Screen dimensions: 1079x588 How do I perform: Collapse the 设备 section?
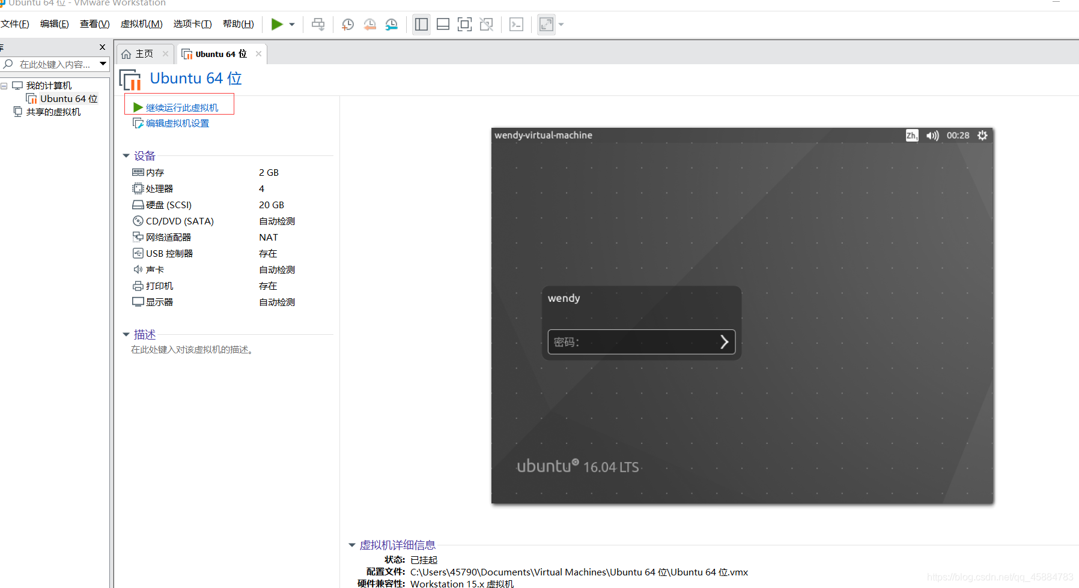tap(126, 156)
